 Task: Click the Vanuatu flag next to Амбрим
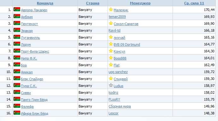[17, 16]
